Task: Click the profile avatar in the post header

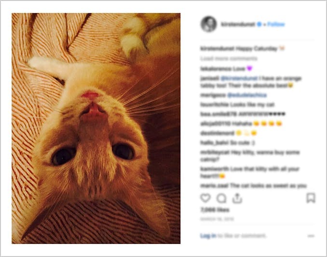Action: click(x=208, y=24)
